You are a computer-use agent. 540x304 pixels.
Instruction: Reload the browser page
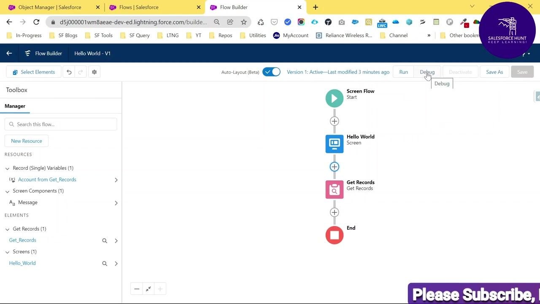[36, 22]
